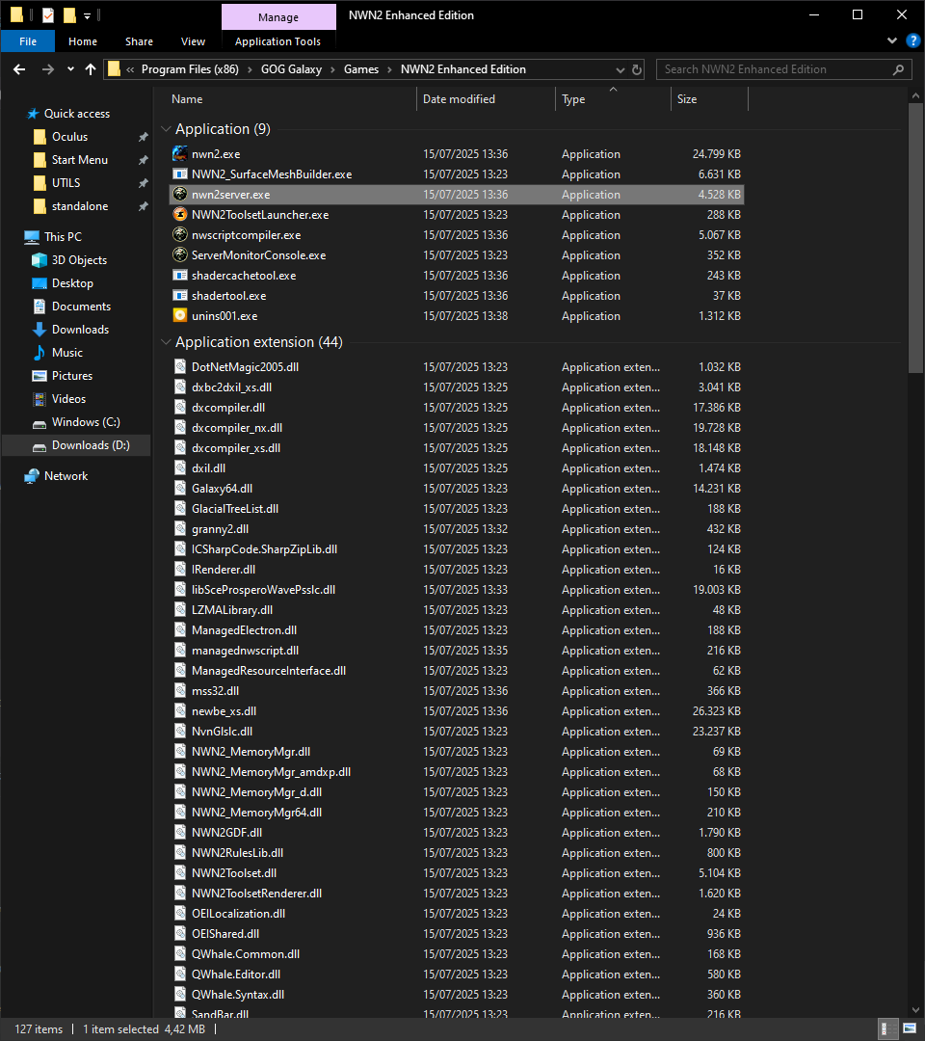The width and height of the screenshot is (925, 1041).
Task: Open the Start Menu quick access folder
Action: 80,160
